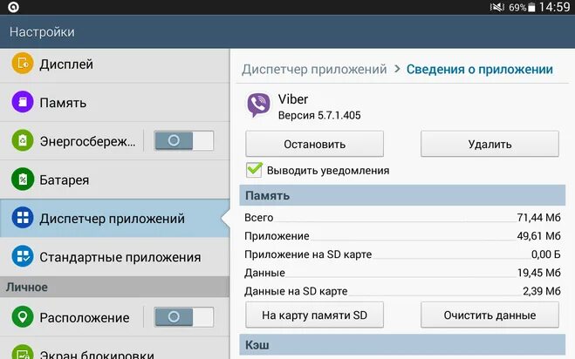Click the breadcrumb chevron arrow
575x359 pixels.
coord(397,69)
